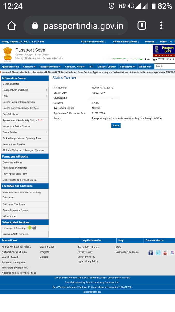The width and height of the screenshot is (175, 312).
Task: Tap the padlock site security icon
Action: (35, 25)
